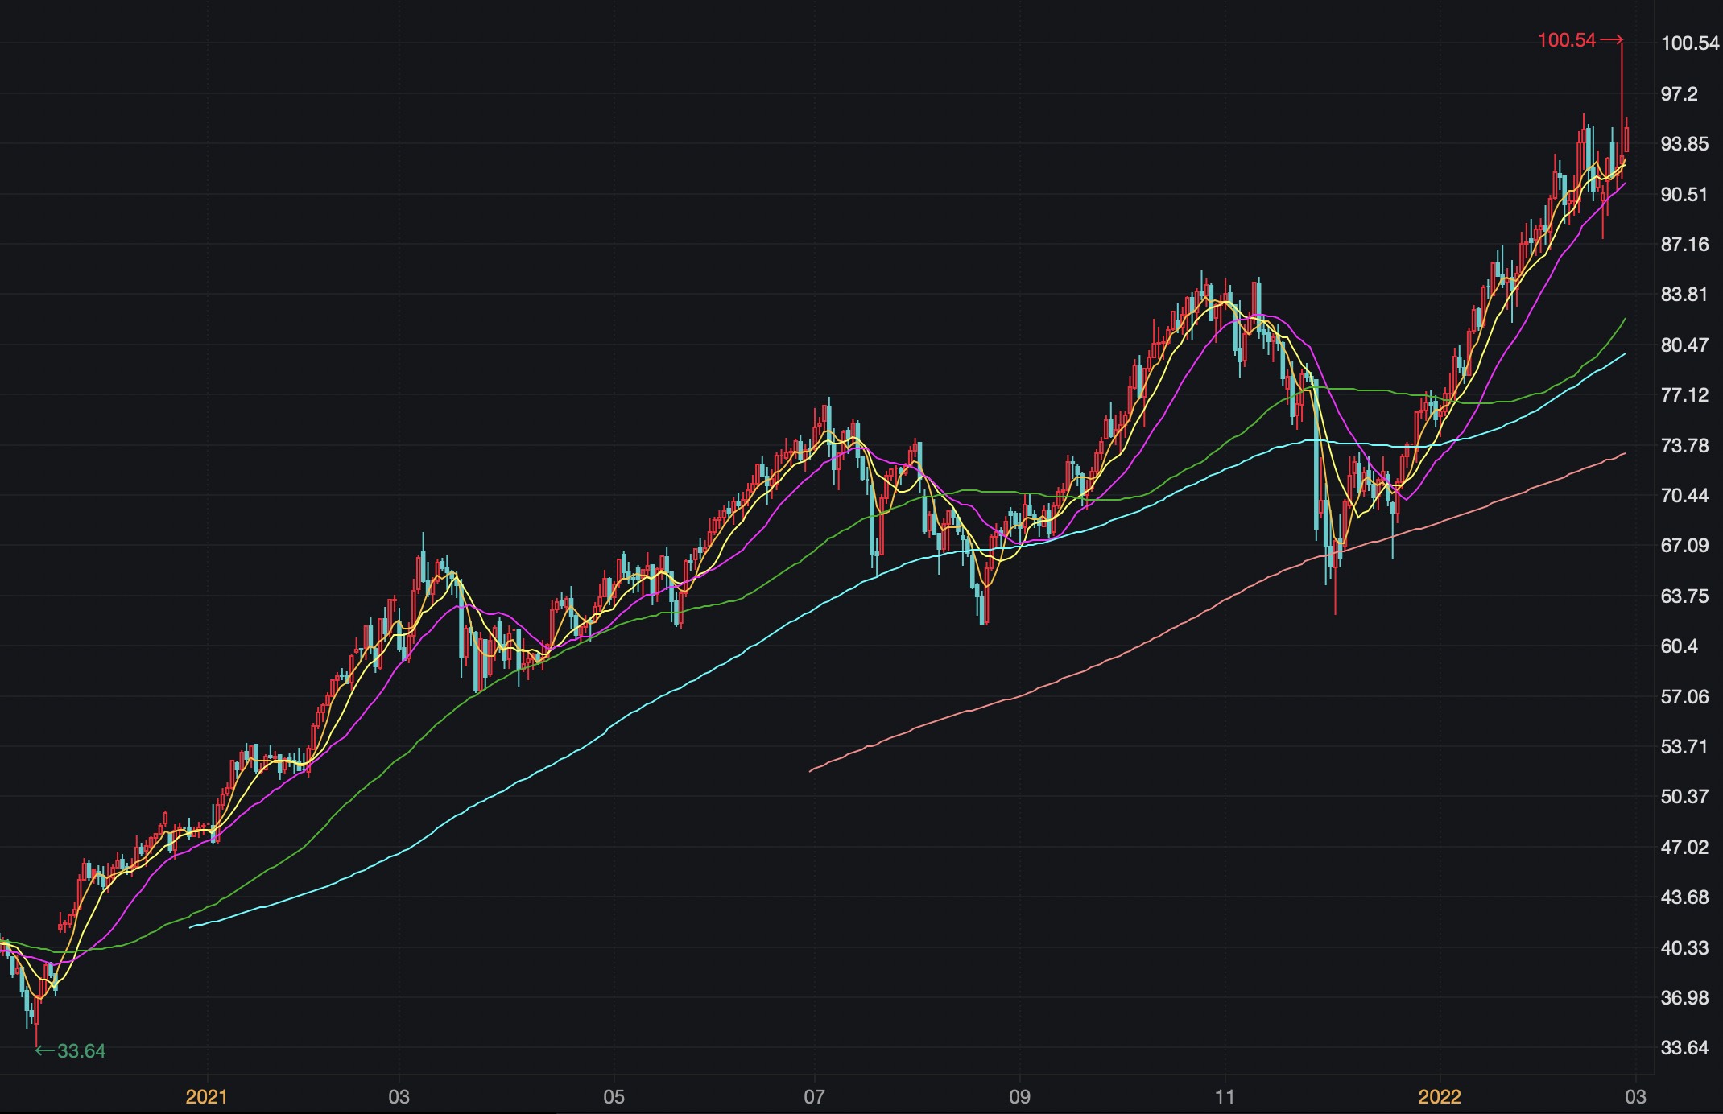Click the 40.33 price axis label
This screenshot has width=1723, height=1114.
point(1684,948)
